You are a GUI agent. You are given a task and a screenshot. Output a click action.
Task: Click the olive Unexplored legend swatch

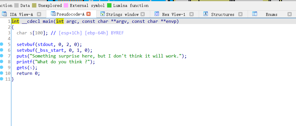34,5
